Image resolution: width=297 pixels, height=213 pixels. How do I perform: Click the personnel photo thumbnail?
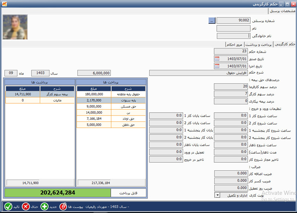[15, 27]
